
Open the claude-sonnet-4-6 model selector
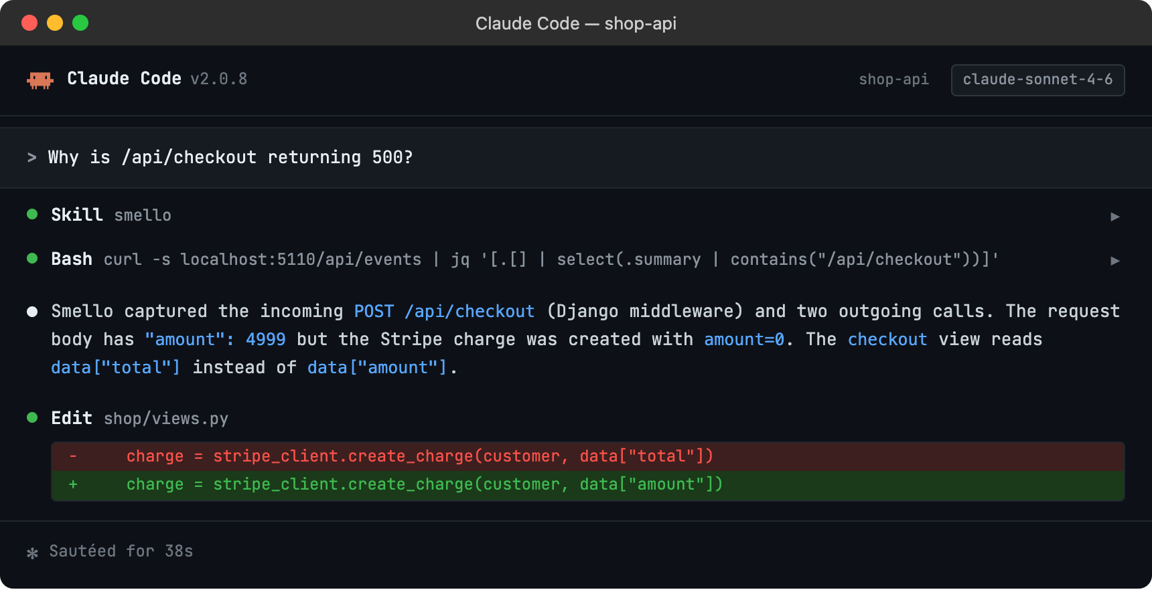click(x=1037, y=80)
